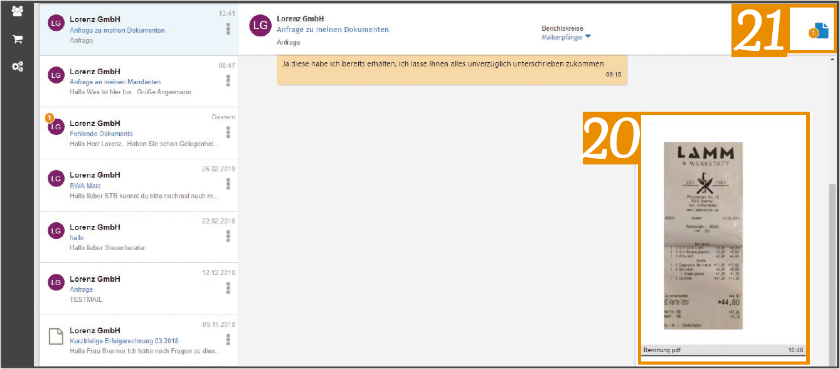840x369 pixels.
Task: Open the shopping cart in the sidebar
Action: (x=18, y=39)
